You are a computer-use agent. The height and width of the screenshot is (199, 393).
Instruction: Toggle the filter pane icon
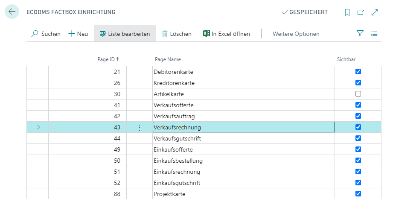[x=360, y=33]
